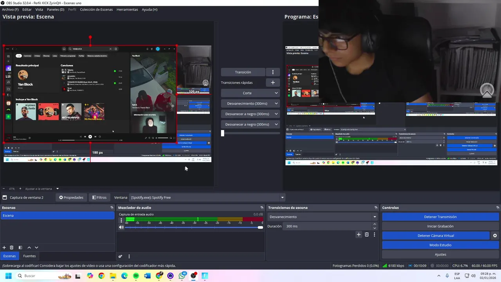The width and height of the screenshot is (501, 282).
Task: Click Detener Cámara Virtual
Action: [x=436, y=236]
